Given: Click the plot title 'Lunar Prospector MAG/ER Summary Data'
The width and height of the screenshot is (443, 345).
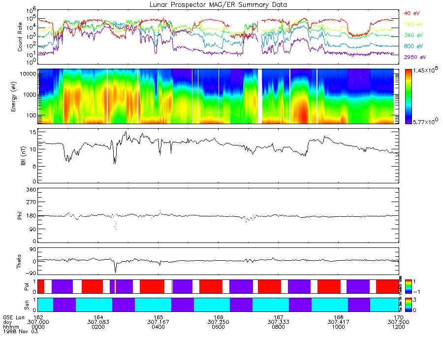Looking at the screenshot, I should pos(218,5).
